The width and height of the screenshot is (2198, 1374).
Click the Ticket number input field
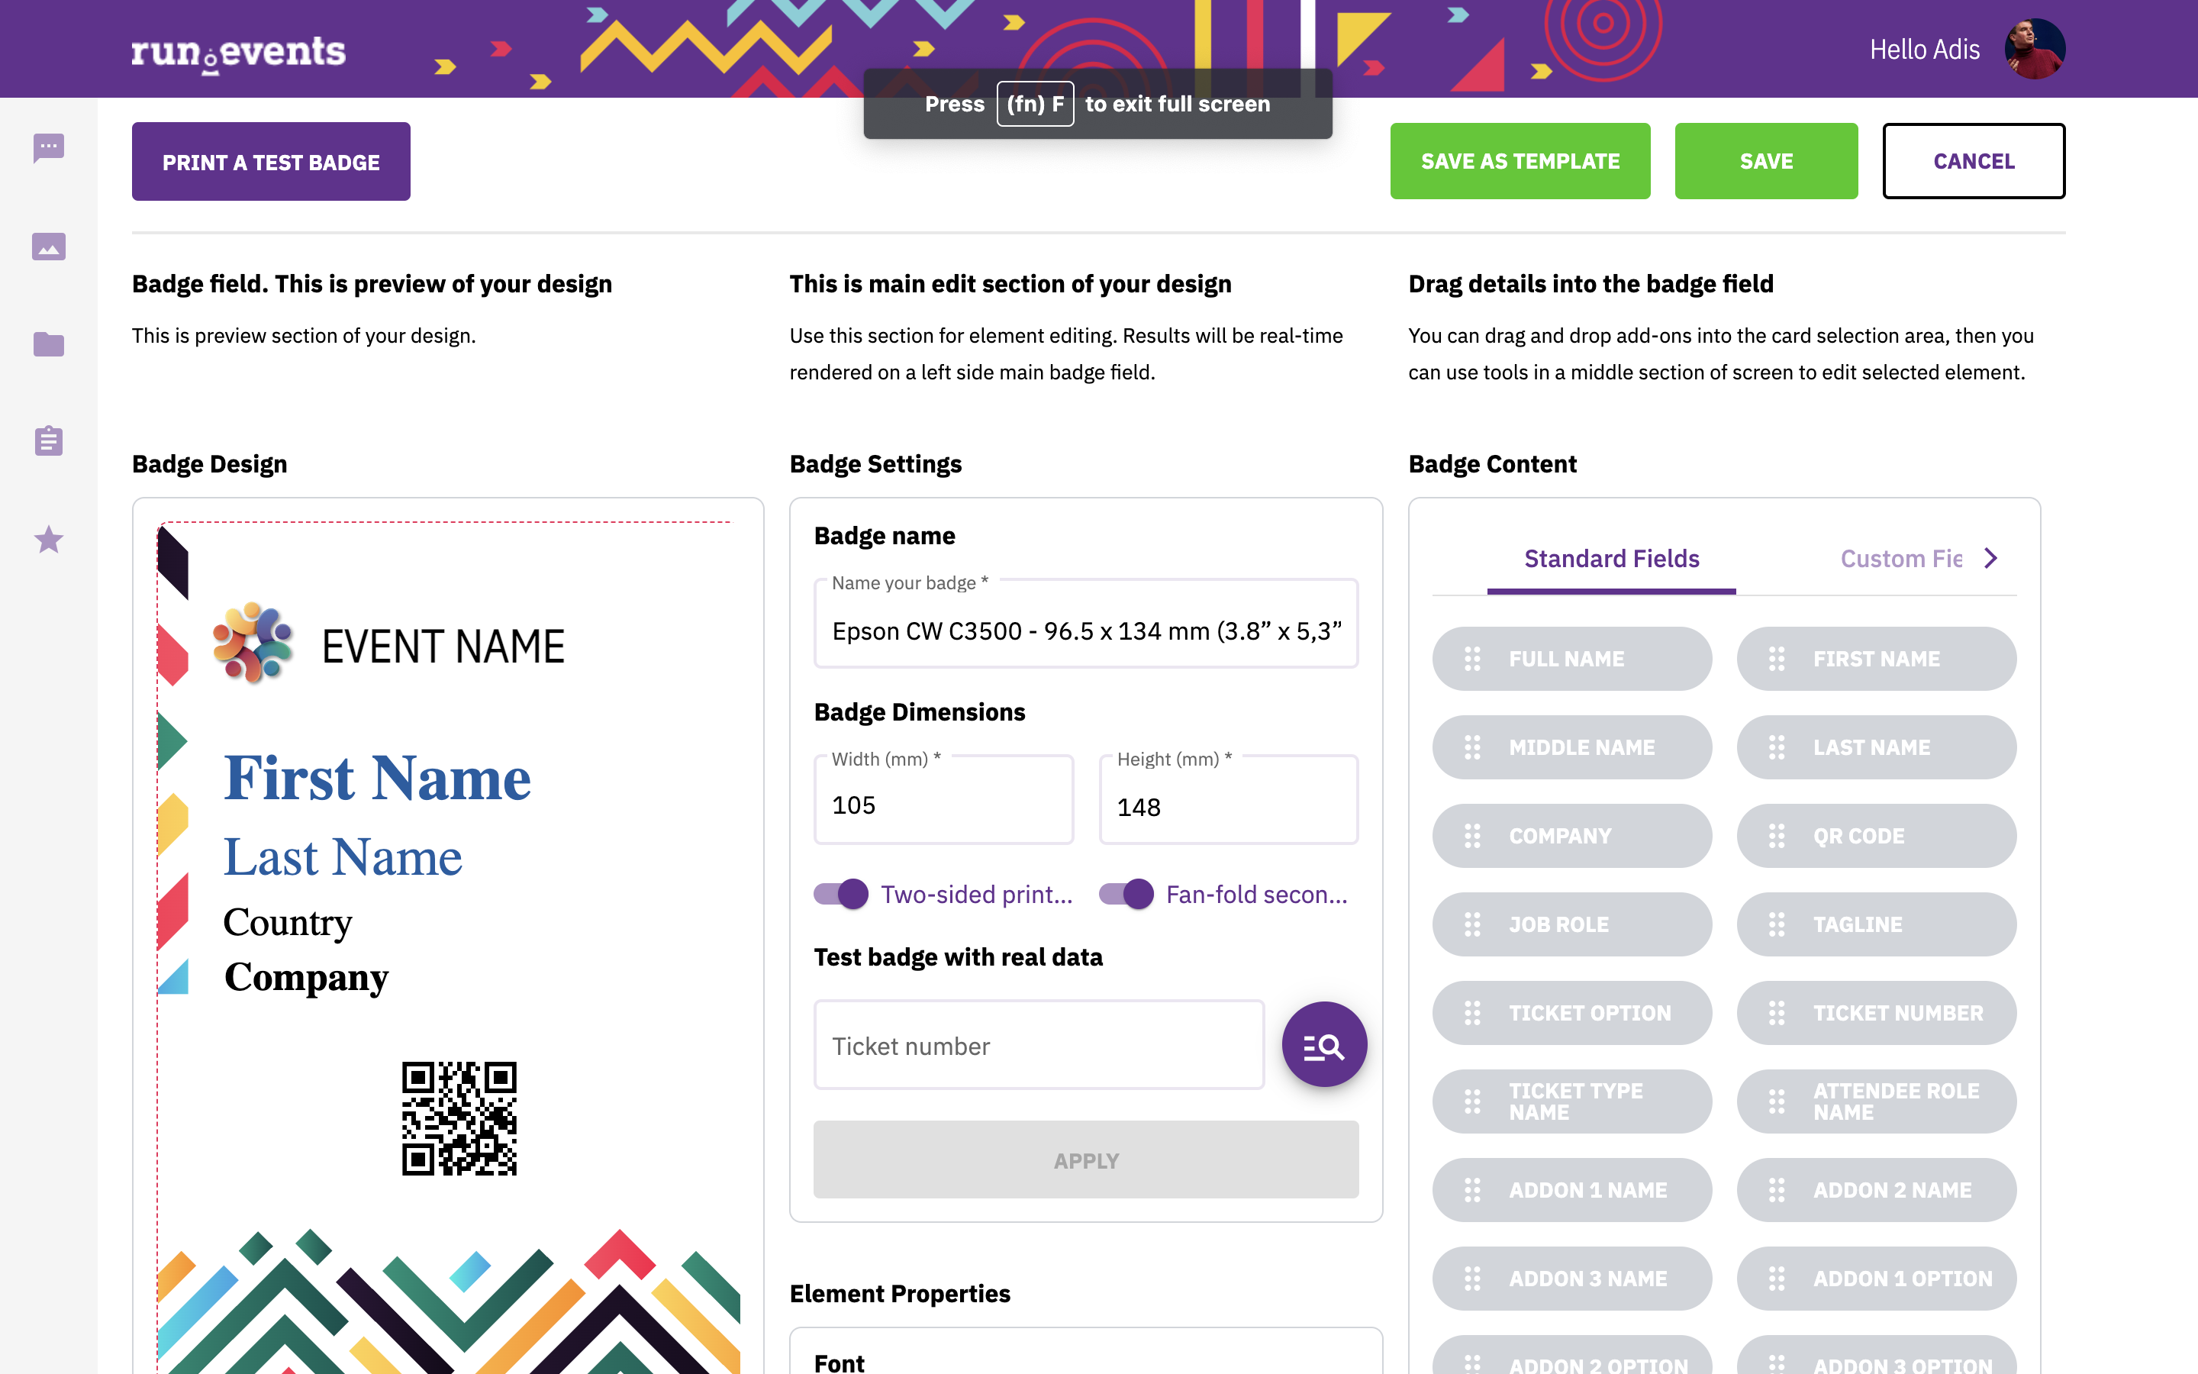(1039, 1045)
